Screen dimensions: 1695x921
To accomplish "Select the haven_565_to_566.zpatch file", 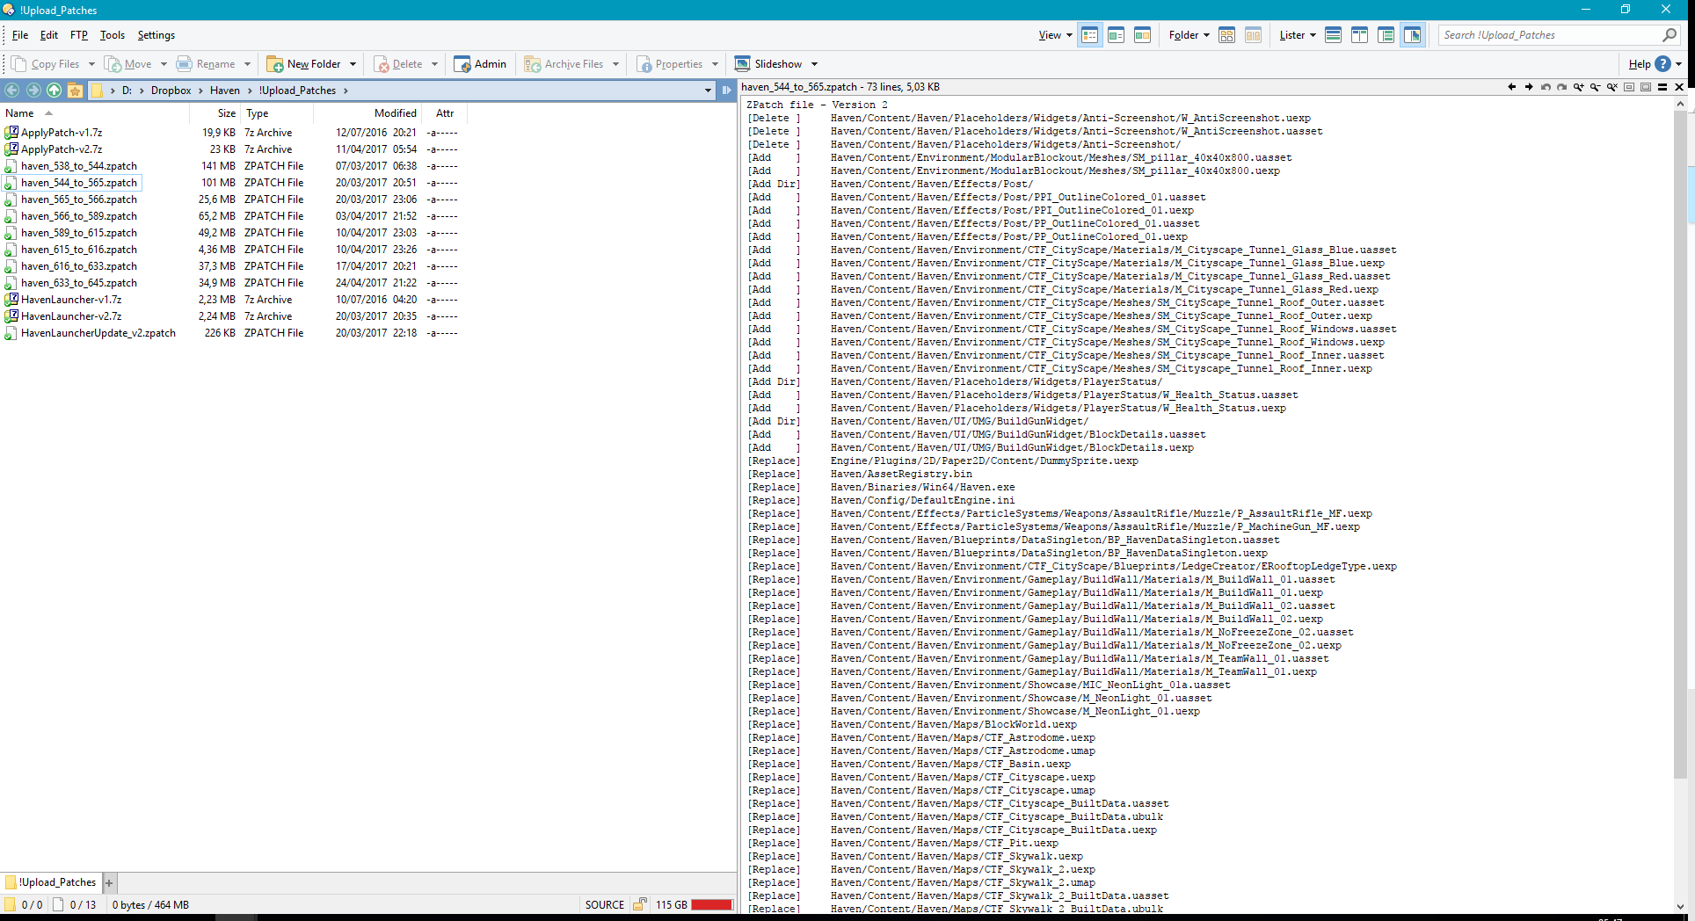I will pyautogui.click(x=79, y=199).
